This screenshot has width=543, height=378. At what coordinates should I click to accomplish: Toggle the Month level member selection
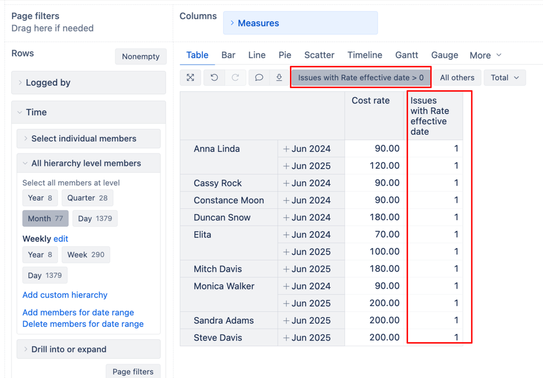[x=45, y=219]
